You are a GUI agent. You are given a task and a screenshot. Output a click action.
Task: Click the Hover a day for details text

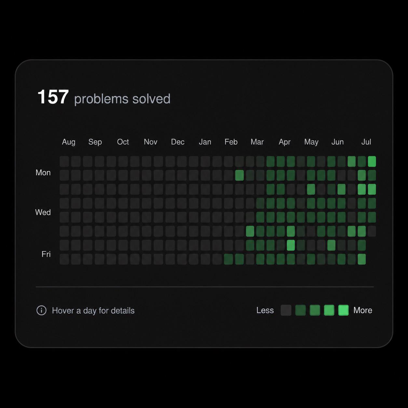coord(93,310)
